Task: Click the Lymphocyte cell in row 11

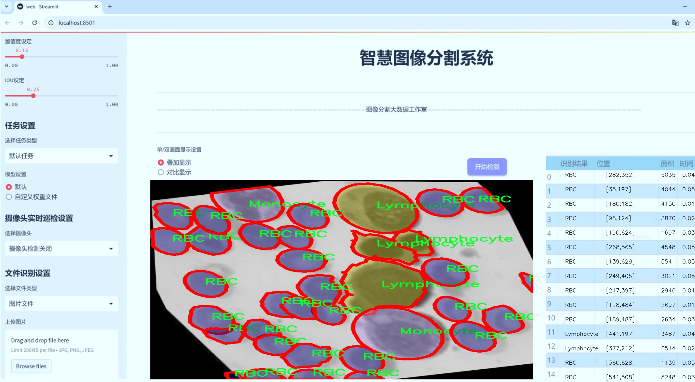Action: (x=581, y=334)
